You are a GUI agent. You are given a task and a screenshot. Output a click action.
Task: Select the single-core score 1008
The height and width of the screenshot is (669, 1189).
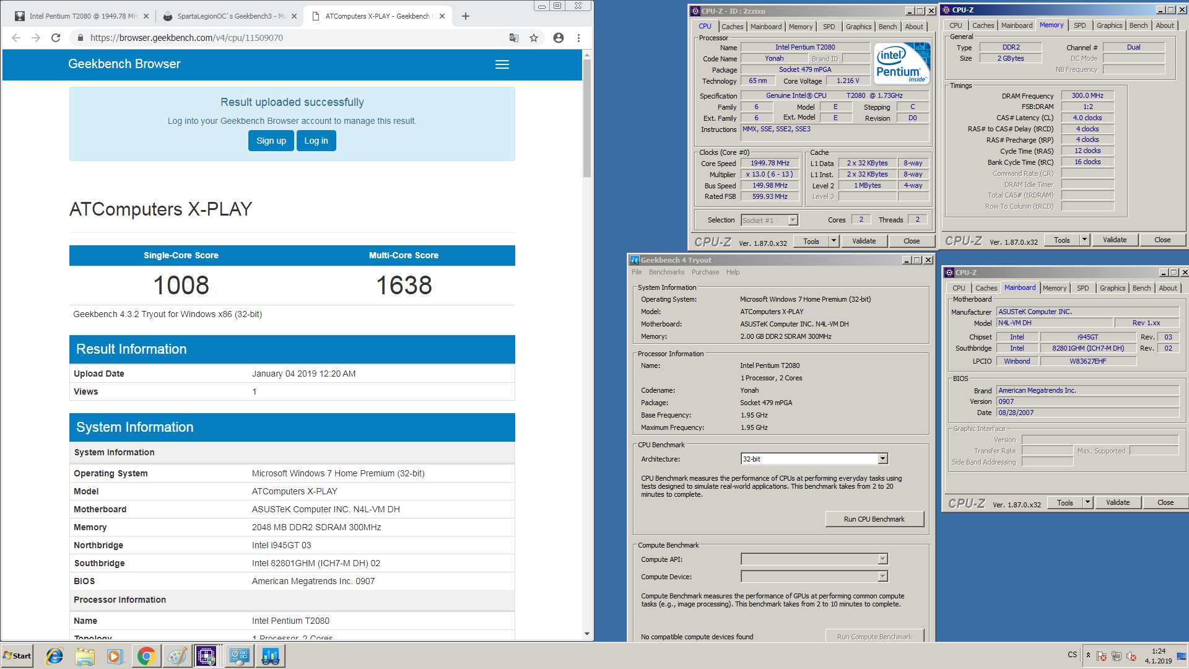pos(181,286)
